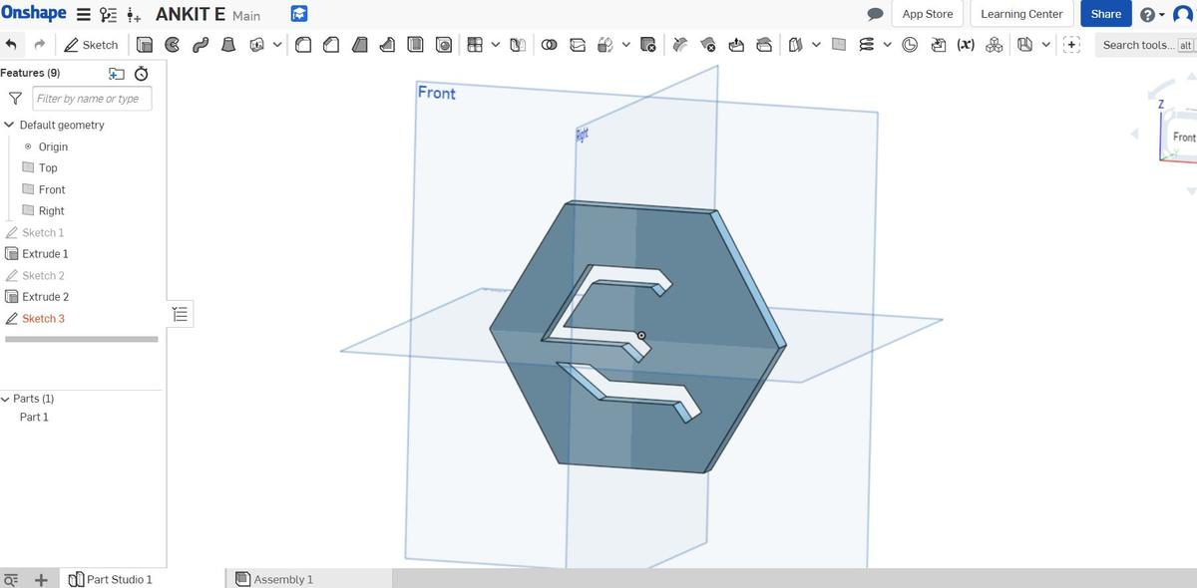Select the Revolve tool
Image resolution: width=1197 pixels, height=588 pixels.
point(173,45)
